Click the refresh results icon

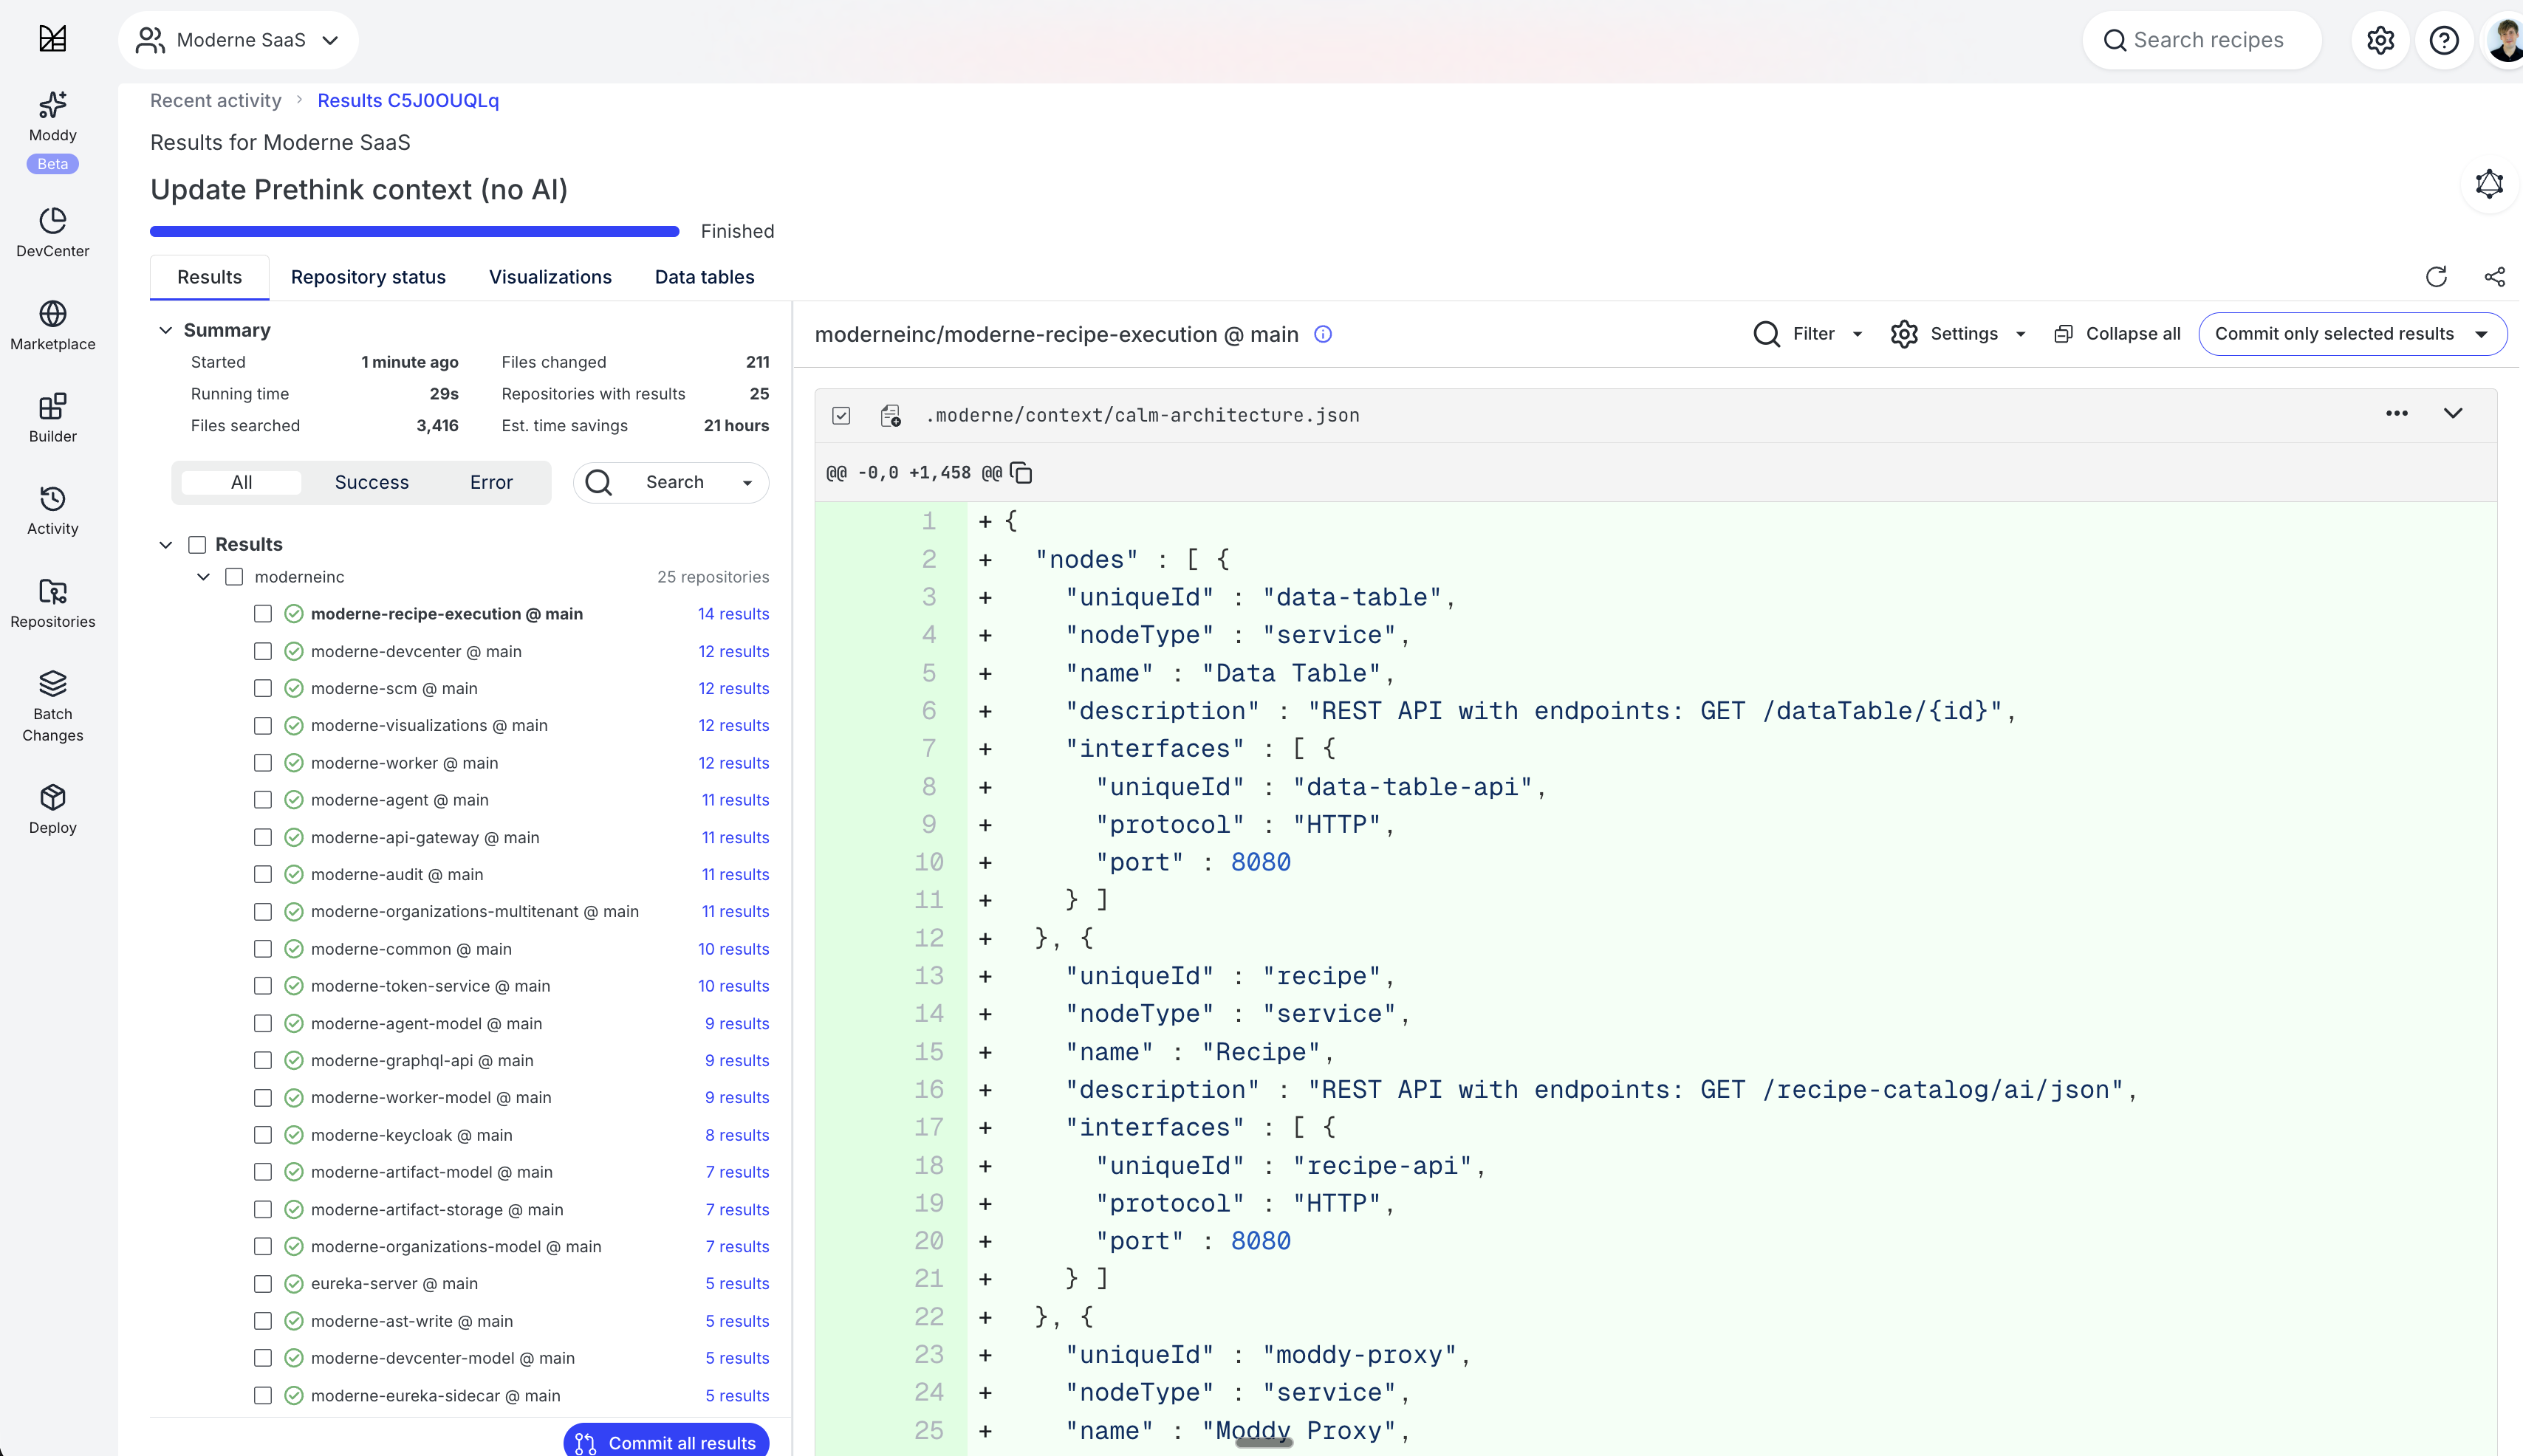point(2436,277)
